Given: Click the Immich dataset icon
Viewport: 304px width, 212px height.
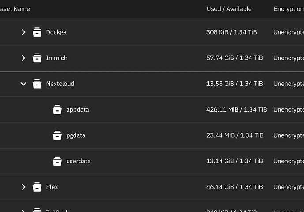Looking at the screenshot, I should tap(37, 58).
